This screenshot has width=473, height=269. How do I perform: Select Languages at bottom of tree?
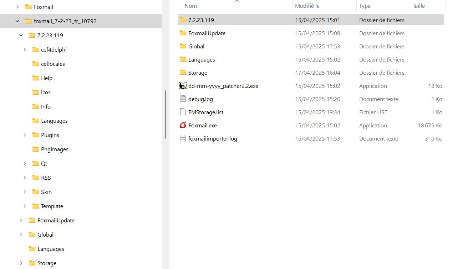(x=51, y=249)
